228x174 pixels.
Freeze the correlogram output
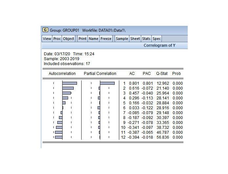[106, 39]
